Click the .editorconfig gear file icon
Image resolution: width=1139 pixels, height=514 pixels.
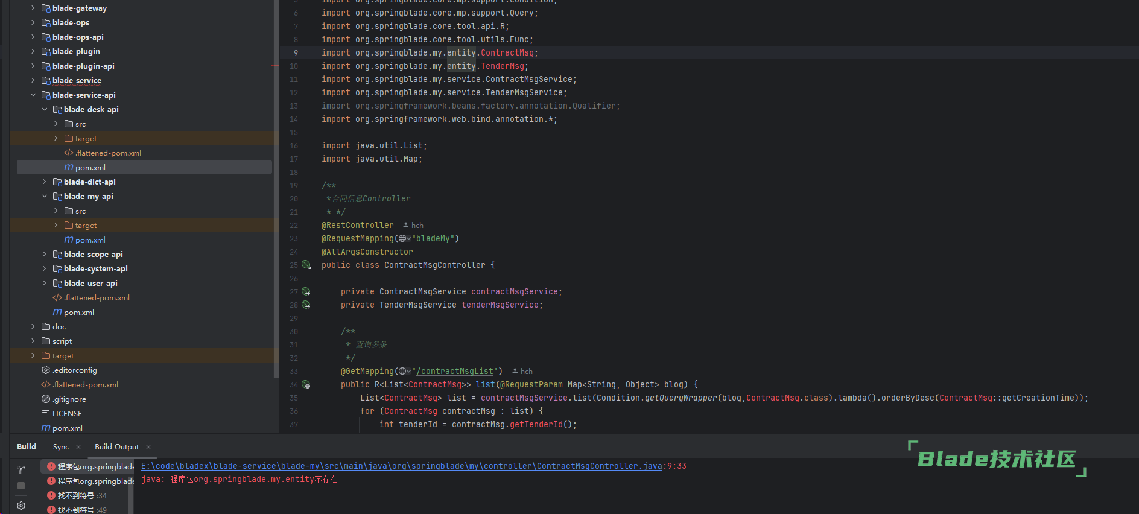pos(46,370)
